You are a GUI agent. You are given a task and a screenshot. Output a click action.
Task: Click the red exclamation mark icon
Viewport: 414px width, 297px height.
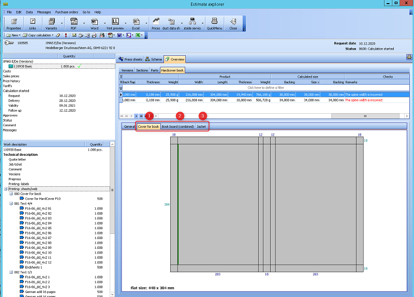tap(66, 35)
